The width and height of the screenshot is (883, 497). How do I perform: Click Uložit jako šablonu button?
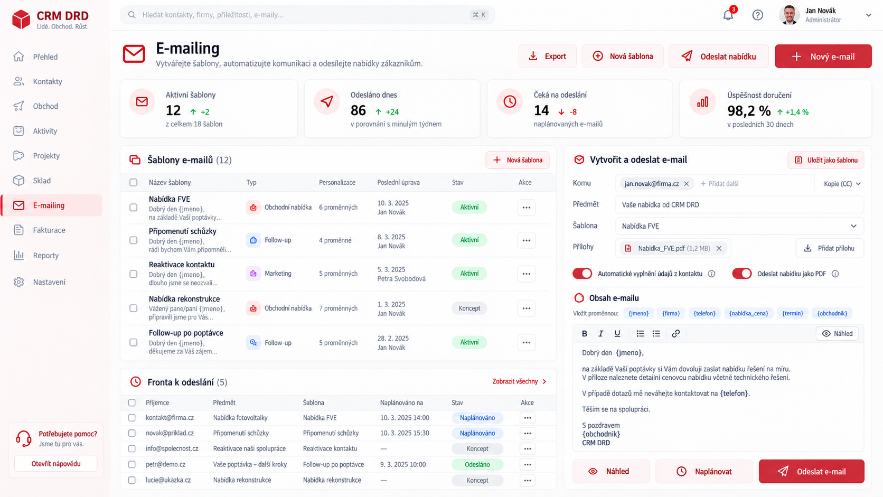826,160
